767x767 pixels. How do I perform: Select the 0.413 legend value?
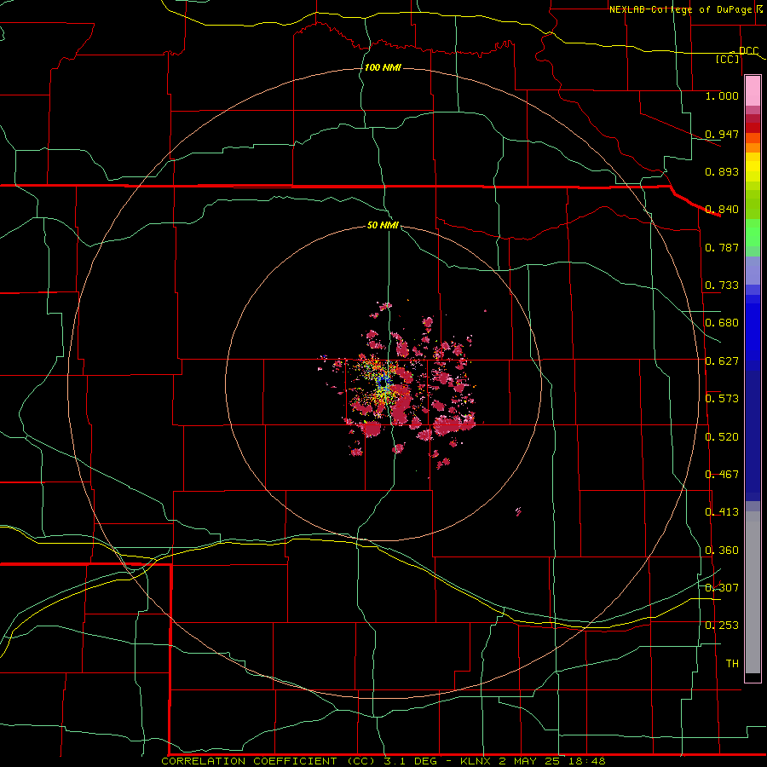click(x=722, y=512)
